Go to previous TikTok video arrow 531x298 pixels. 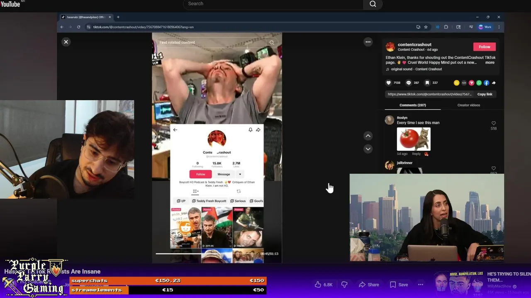point(368,136)
